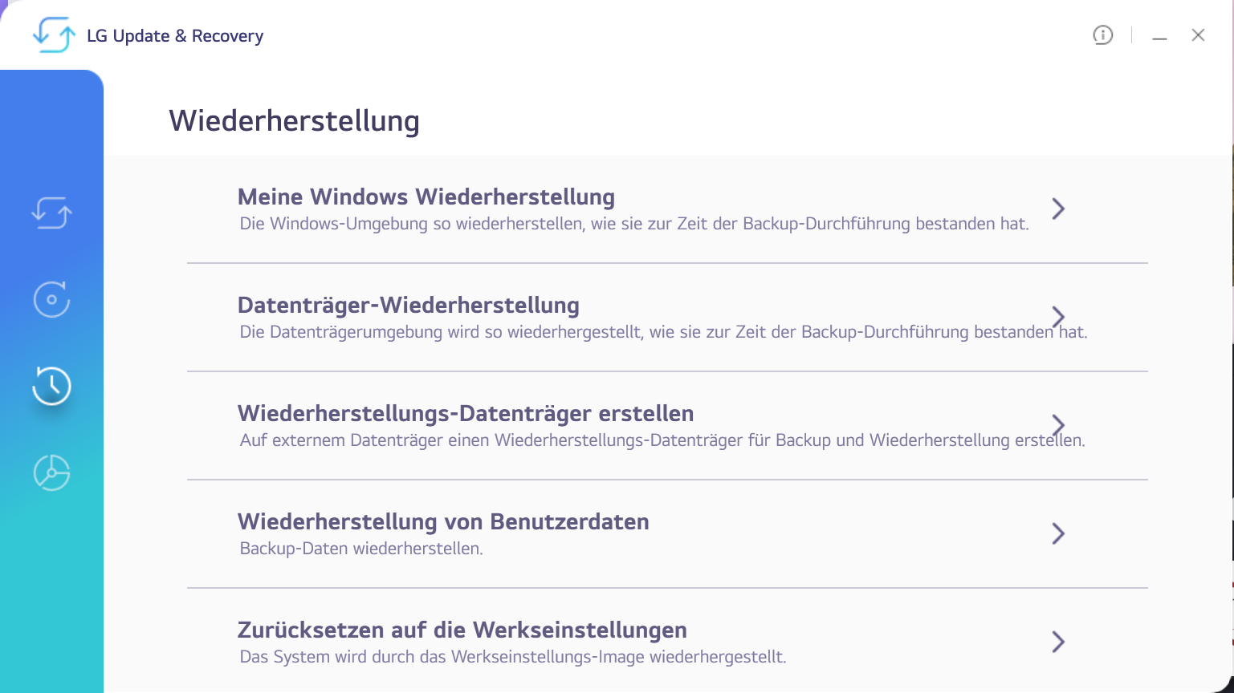Open Wiederherstellung von Benutzerdaten
The image size is (1234, 693).
(443, 522)
